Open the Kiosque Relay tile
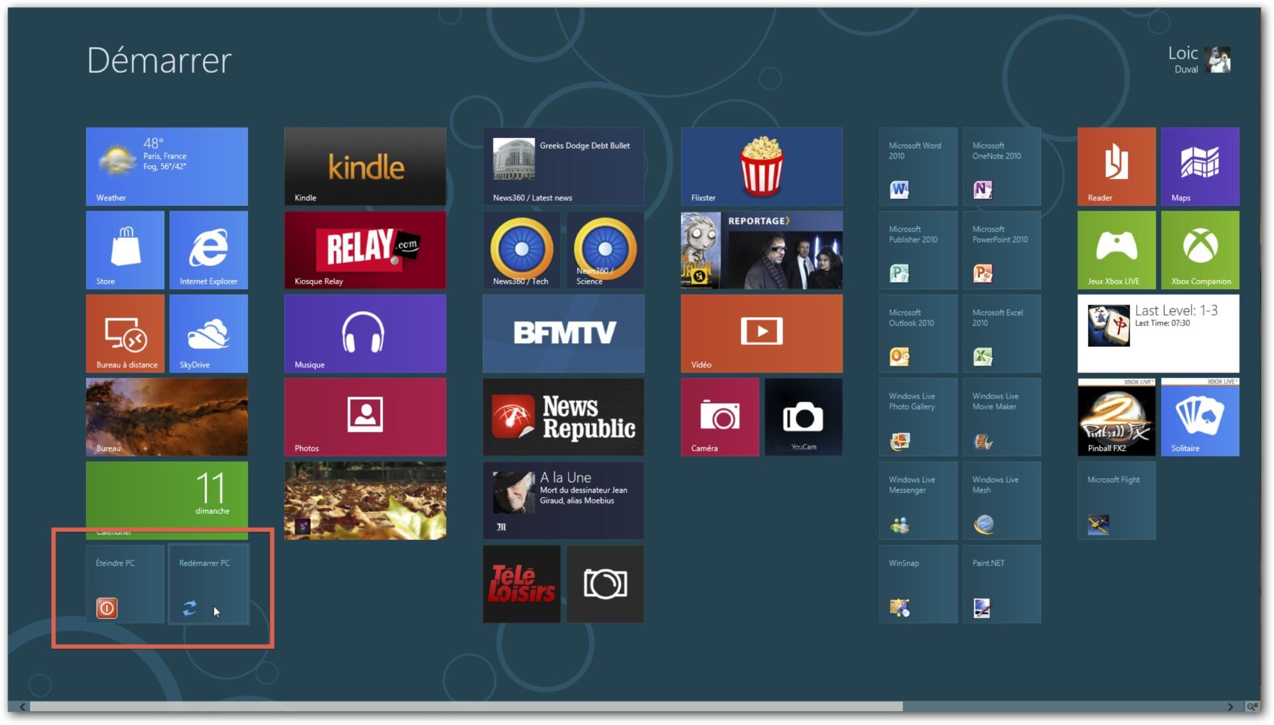The image size is (1274, 725). tap(365, 250)
